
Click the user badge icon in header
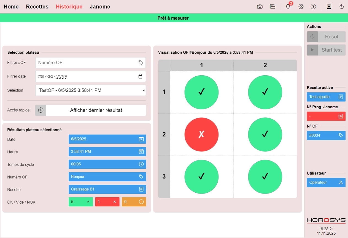point(329,7)
